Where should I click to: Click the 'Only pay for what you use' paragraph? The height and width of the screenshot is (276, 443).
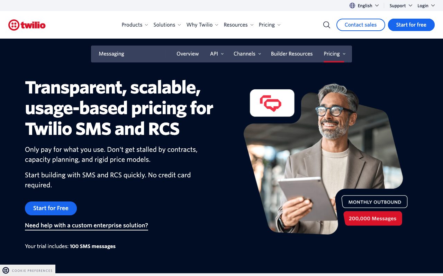click(111, 155)
